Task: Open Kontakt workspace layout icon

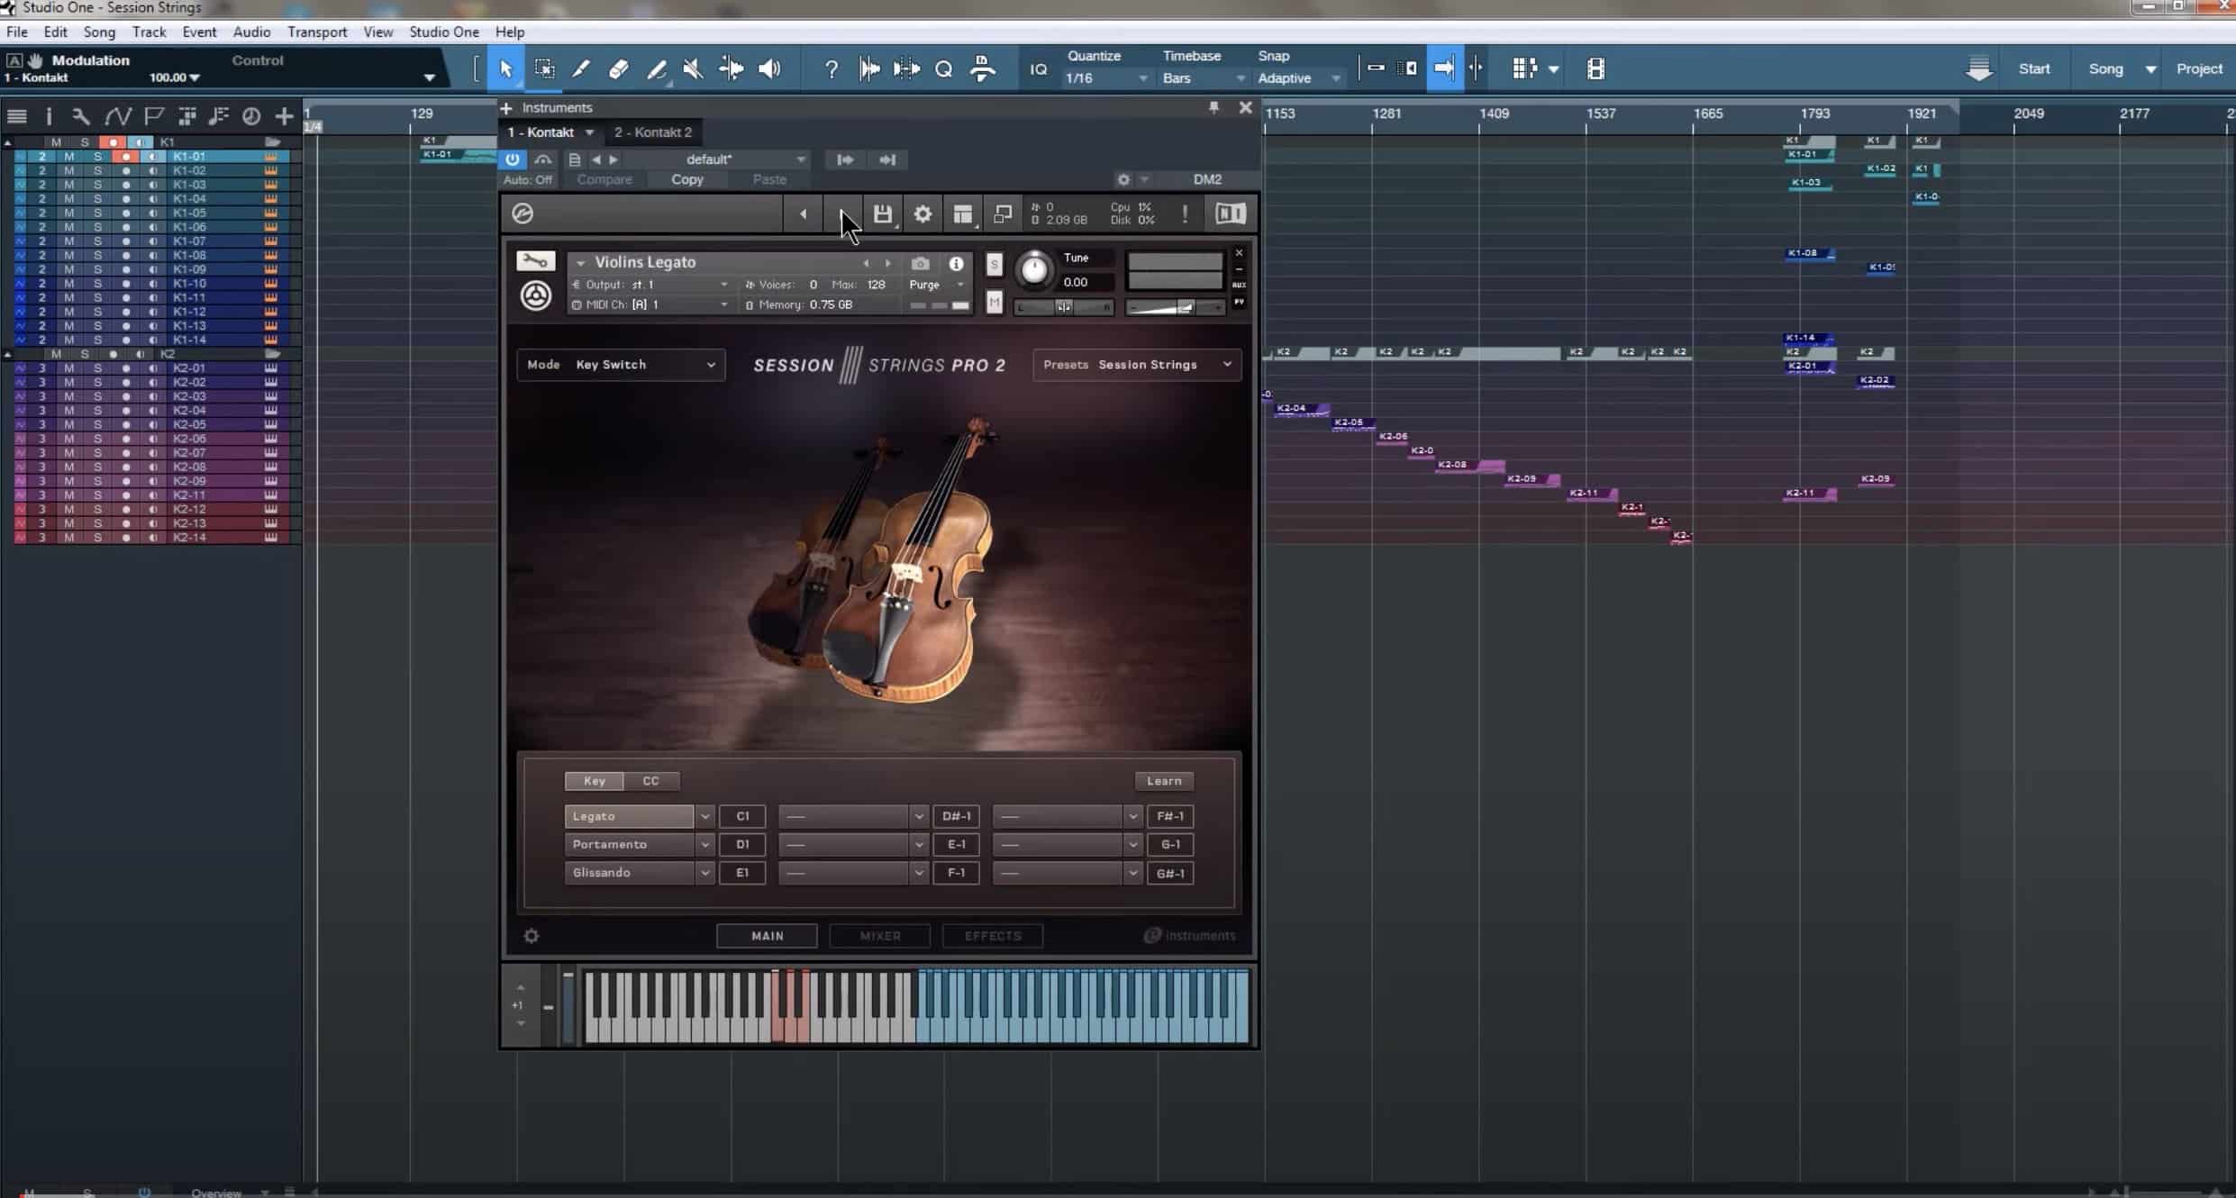Action: [x=963, y=213]
